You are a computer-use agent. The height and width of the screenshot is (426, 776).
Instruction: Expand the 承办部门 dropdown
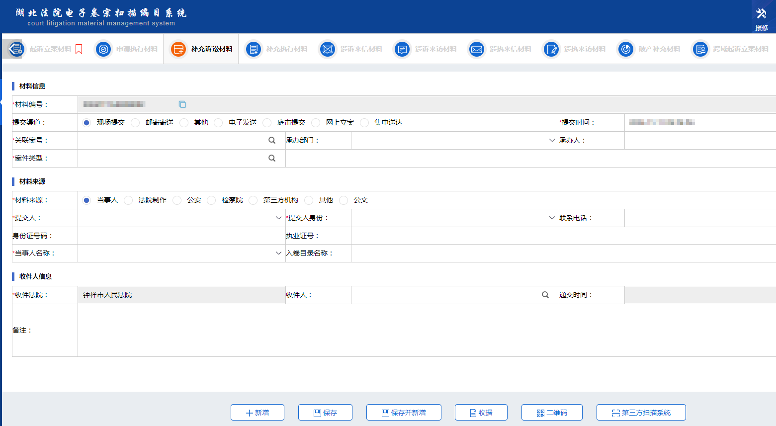click(552, 140)
